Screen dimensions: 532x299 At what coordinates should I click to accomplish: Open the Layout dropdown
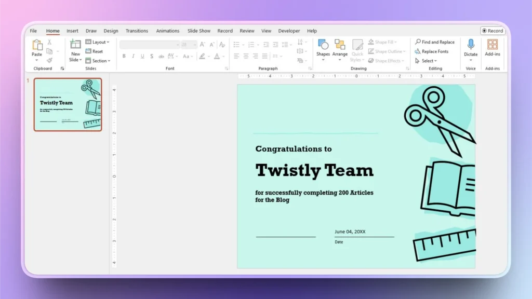[x=98, y=42]
